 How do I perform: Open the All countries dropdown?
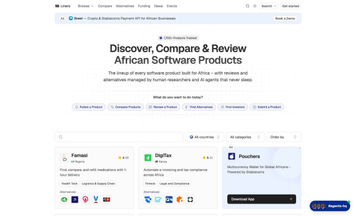click(205, 137)
